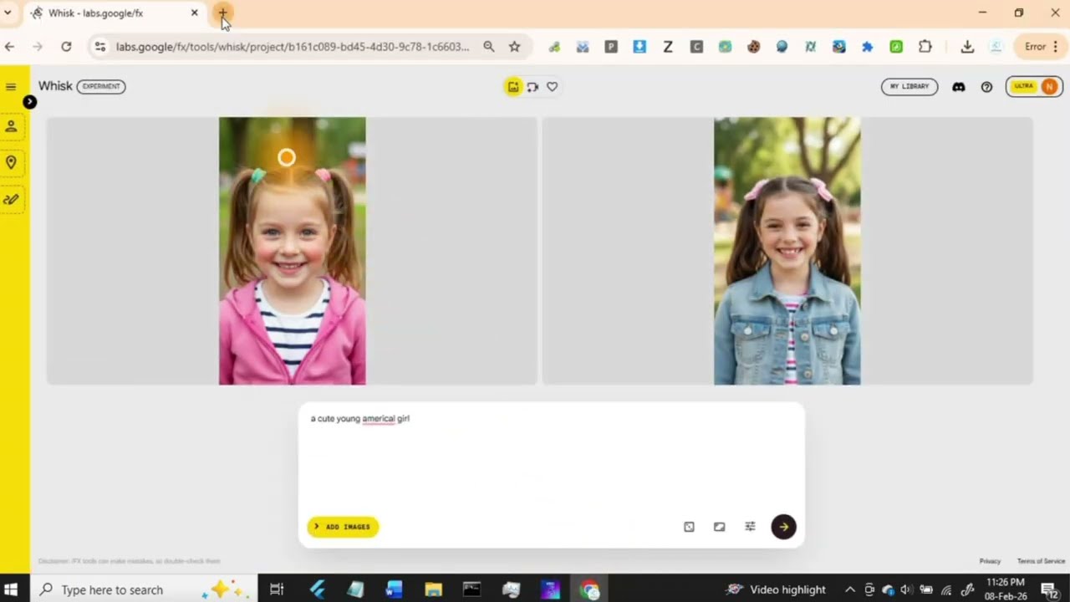Image resolution: width=1070 pixels, height=602 pixels.
Task: Click the highlighted image generate mode icon
Action: [512, 86]
